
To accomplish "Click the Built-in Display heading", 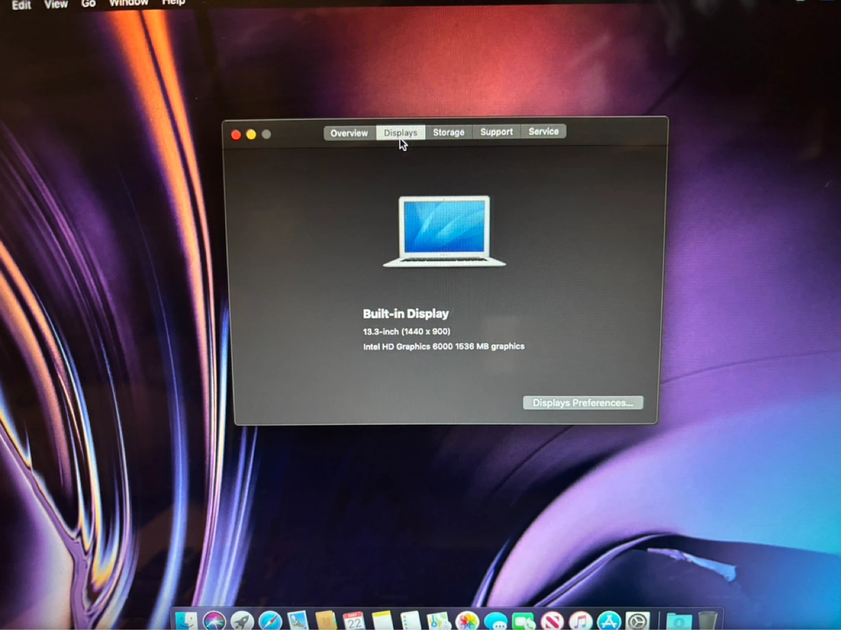I will click(x=406, y=314).
